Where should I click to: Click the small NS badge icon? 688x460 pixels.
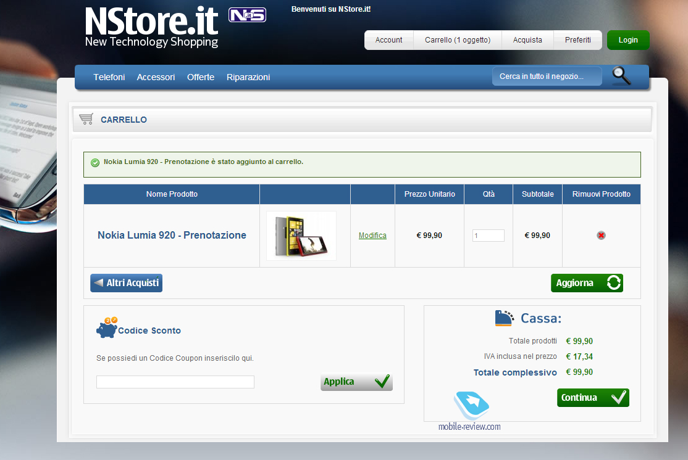click(x=247, y=15)
